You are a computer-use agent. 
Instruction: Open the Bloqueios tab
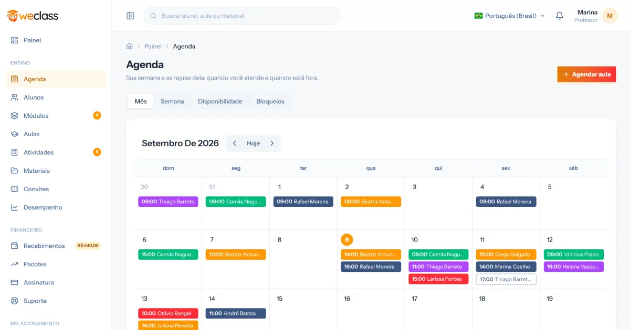click(270, 101)
